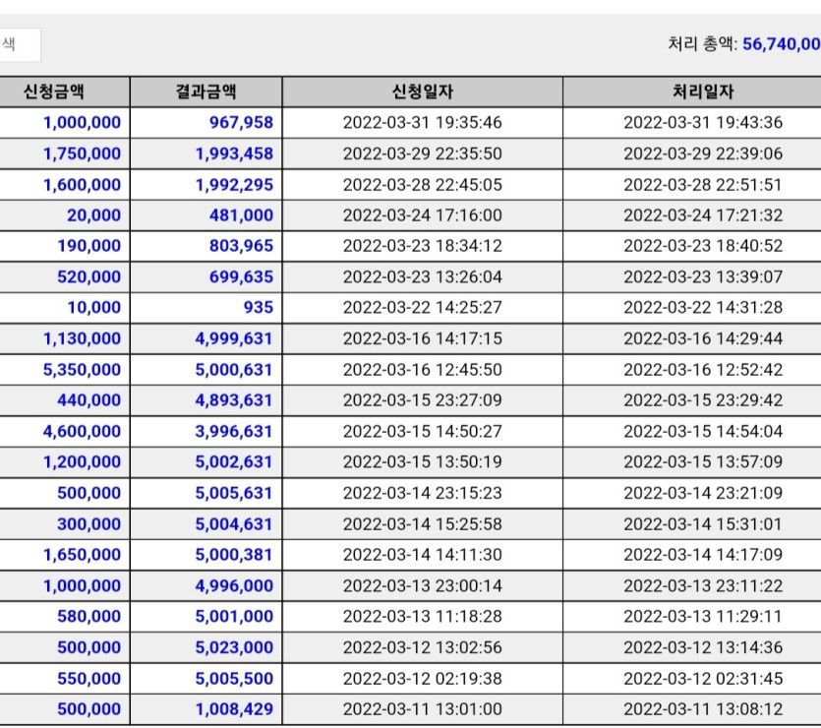Select result amount 699,635
Viewport: 821px width, 728px height.
(x=241, y=277)
